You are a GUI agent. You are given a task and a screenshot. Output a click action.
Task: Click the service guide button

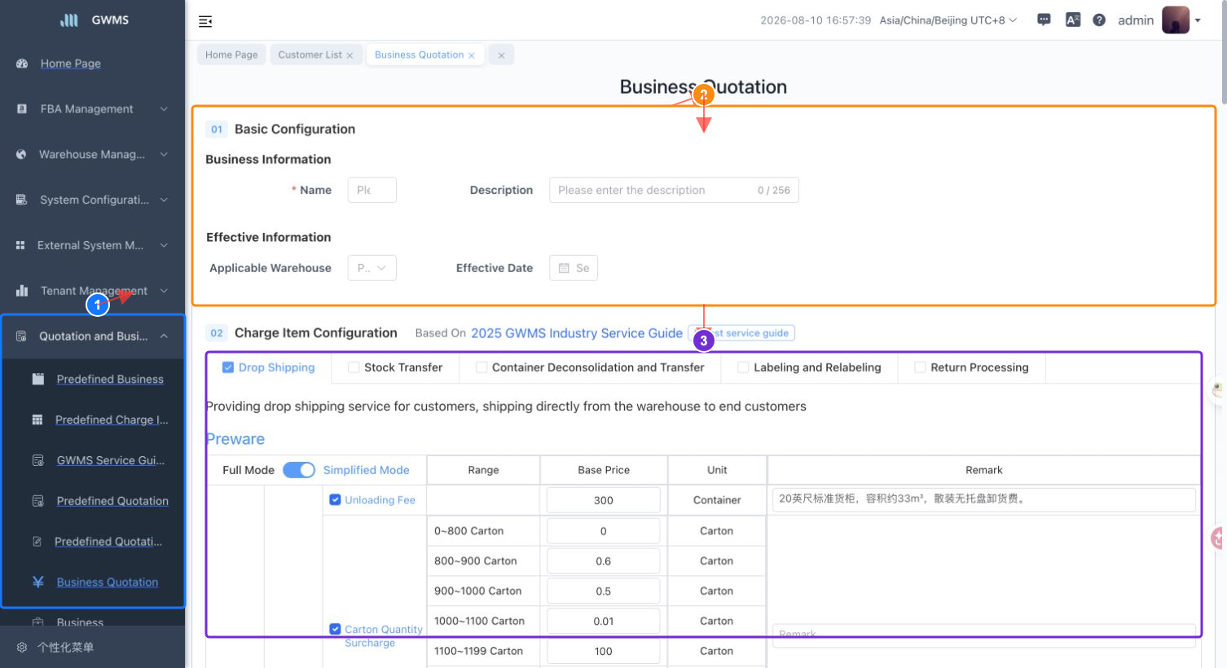[741, 333]
